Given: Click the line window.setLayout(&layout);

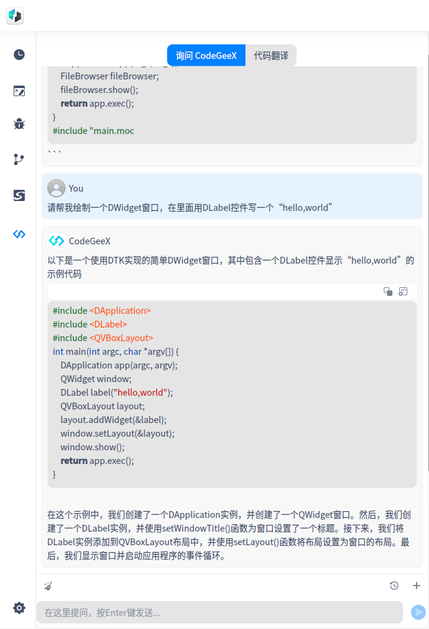Looking at the screenshot, I should (117, 433).
